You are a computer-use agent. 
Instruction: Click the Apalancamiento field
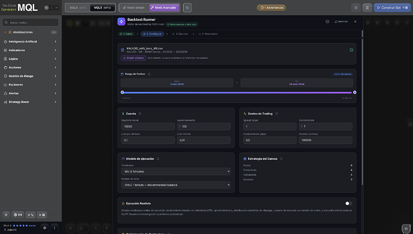(204, 126)
